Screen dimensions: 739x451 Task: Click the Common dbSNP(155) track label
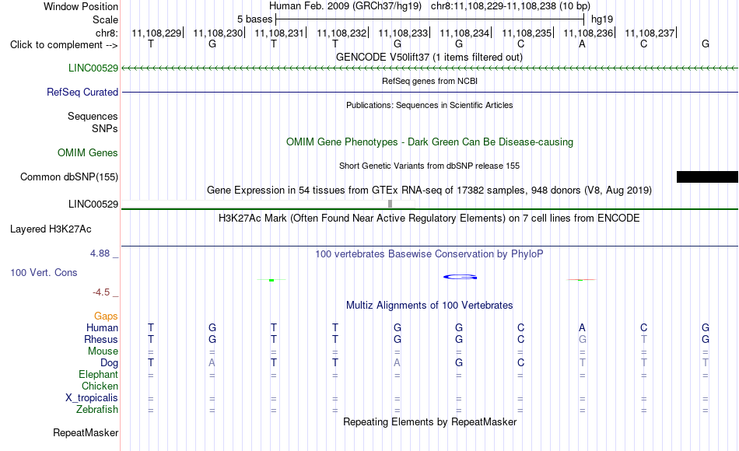pos(68,177)
